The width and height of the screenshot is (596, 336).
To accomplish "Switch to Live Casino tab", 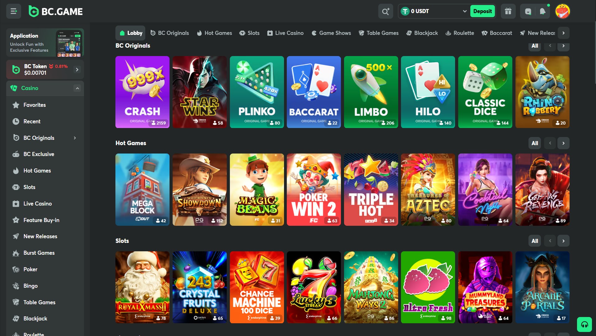I will (x=285, y=33).
